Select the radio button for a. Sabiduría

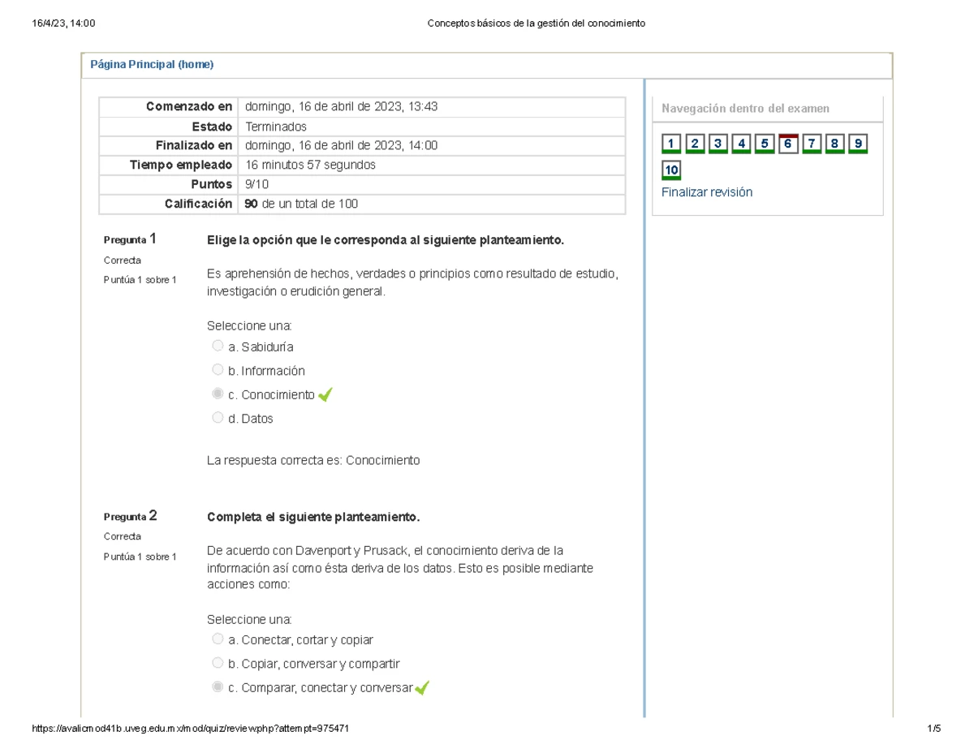click(x=217, y=345)
